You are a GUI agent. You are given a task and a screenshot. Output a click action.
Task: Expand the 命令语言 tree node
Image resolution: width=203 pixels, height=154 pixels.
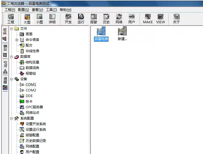pos(17,40)
